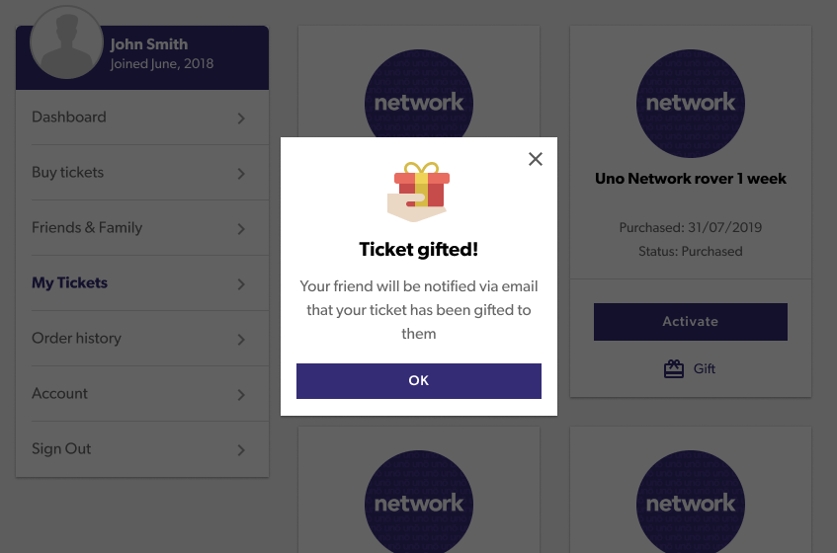Activate the Uno Network rover ticket
The height and width of the screenshot is (553, 837).
tap(690, 322)
